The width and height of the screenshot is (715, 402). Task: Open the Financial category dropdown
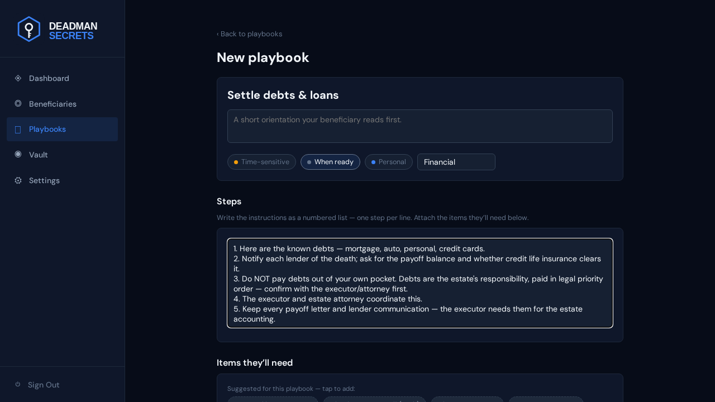click(456, 162)
